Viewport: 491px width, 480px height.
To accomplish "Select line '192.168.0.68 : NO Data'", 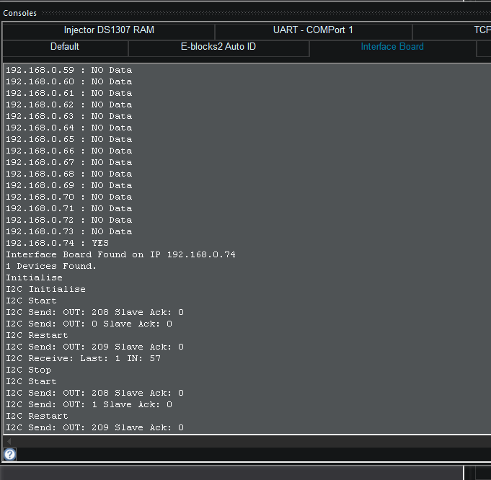I will click(69, 174).
